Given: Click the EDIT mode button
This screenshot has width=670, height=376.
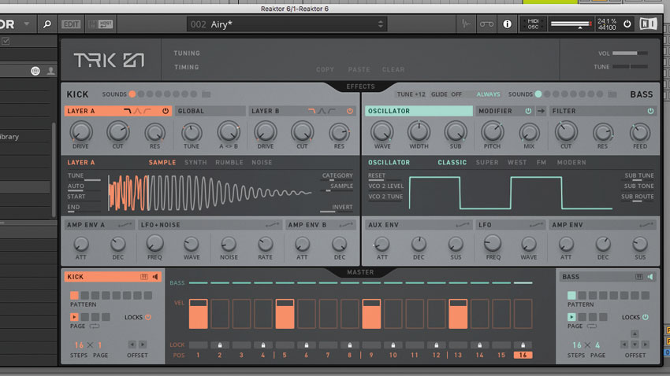Looking at the screenshot, I should (71, 24).
